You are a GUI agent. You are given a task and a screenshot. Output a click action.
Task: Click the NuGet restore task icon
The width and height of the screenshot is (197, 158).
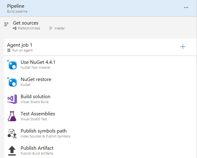13,82
